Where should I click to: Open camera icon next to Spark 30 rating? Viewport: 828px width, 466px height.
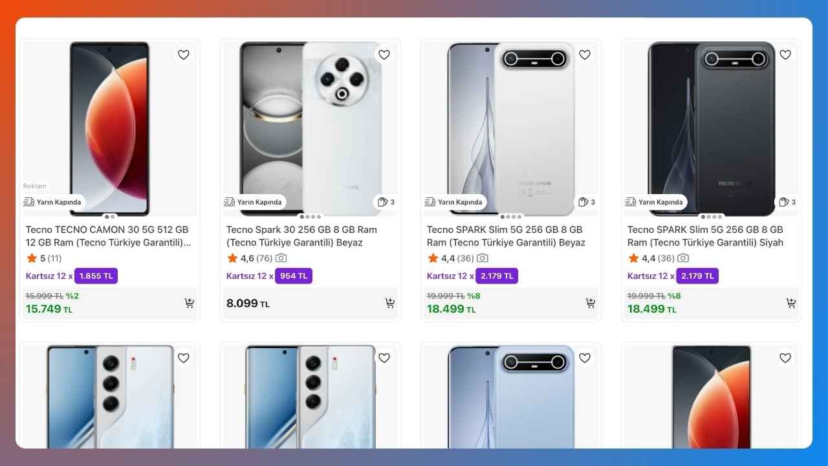[281, 258]
